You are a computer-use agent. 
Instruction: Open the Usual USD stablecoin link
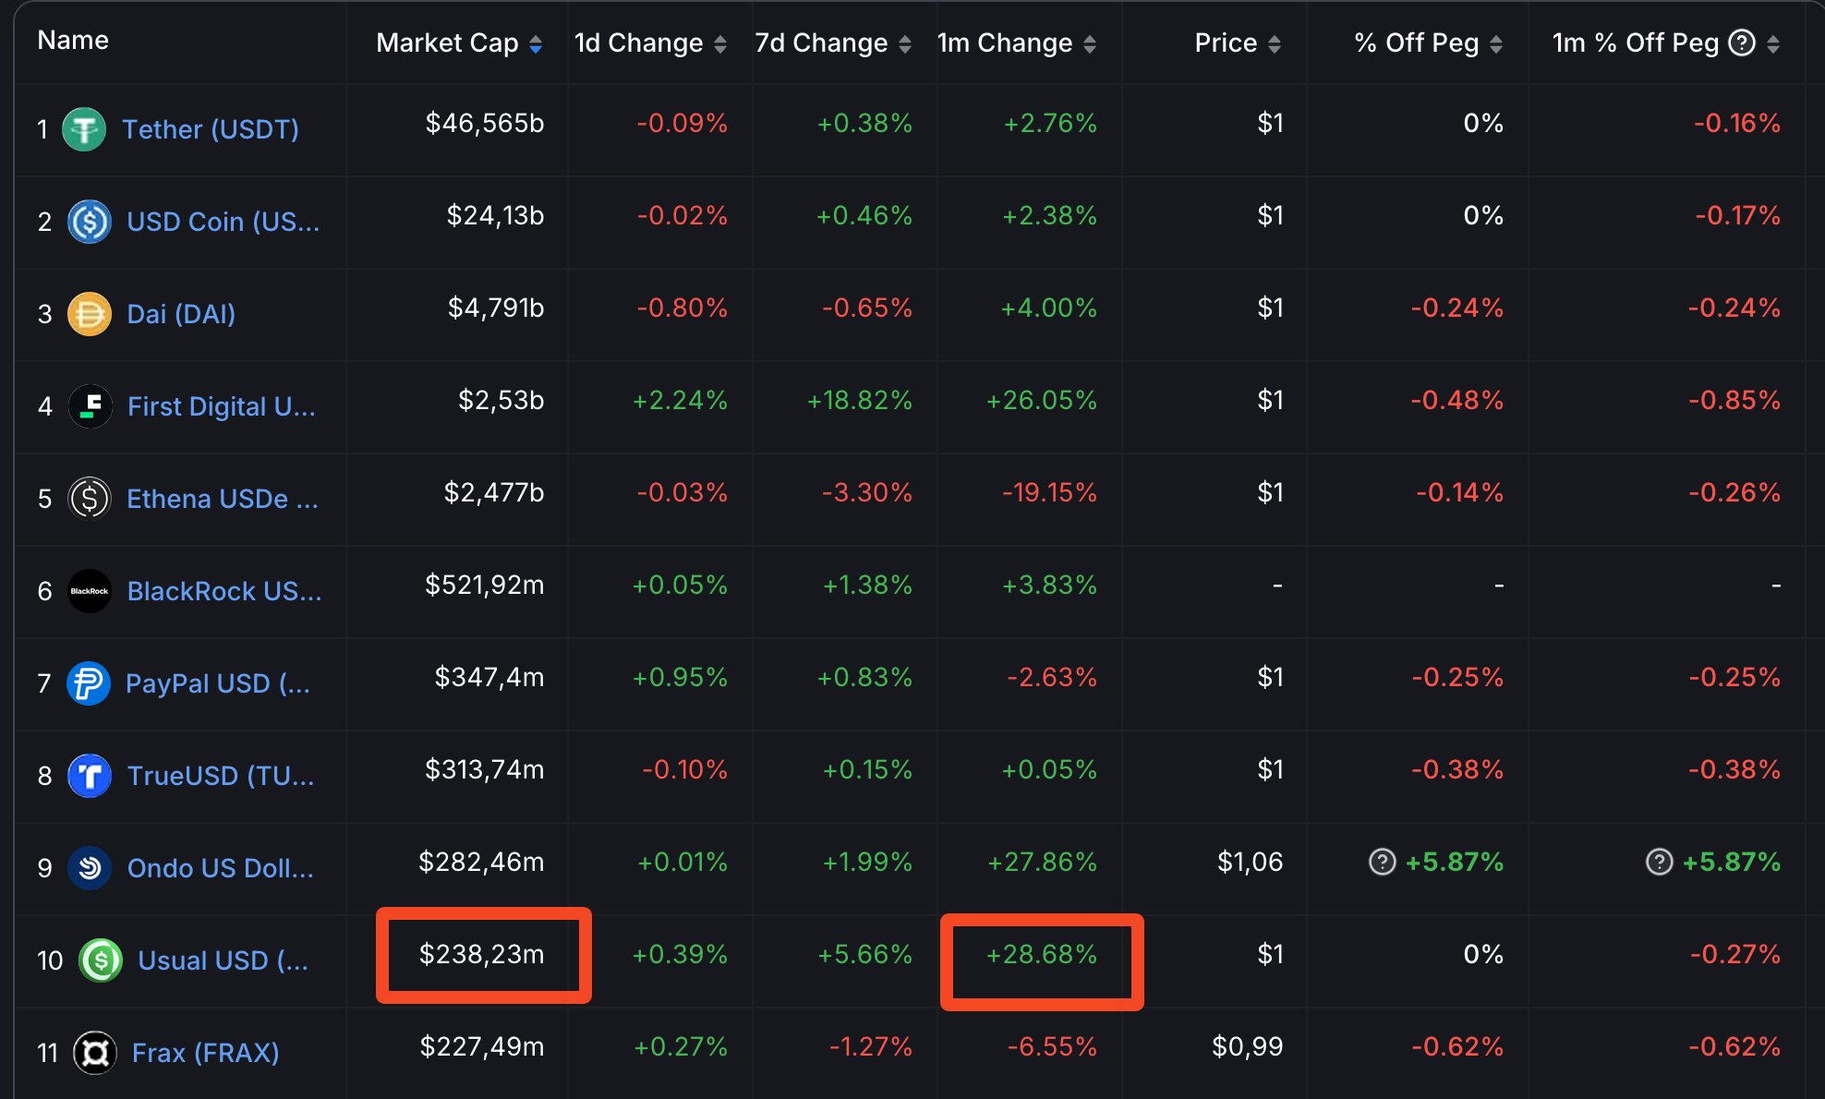(223, 960)
